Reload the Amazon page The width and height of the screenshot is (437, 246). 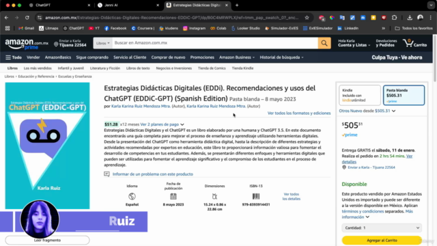(27, 18)
